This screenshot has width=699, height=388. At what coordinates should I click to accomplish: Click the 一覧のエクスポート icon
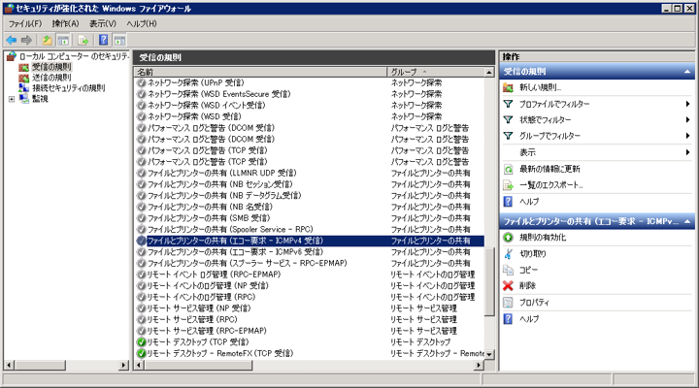508,185
